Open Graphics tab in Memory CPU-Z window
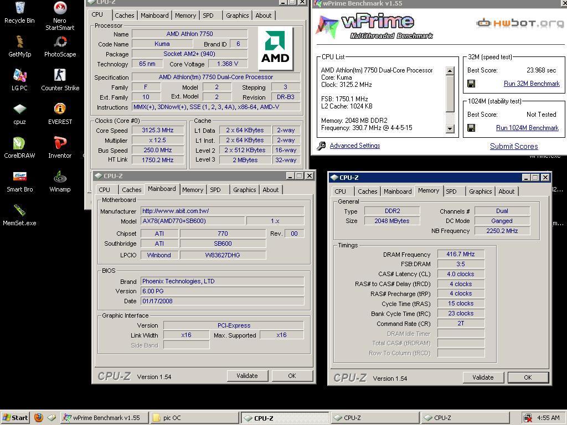This screenshot has height=425, width=567. click(x=480, y=191)
